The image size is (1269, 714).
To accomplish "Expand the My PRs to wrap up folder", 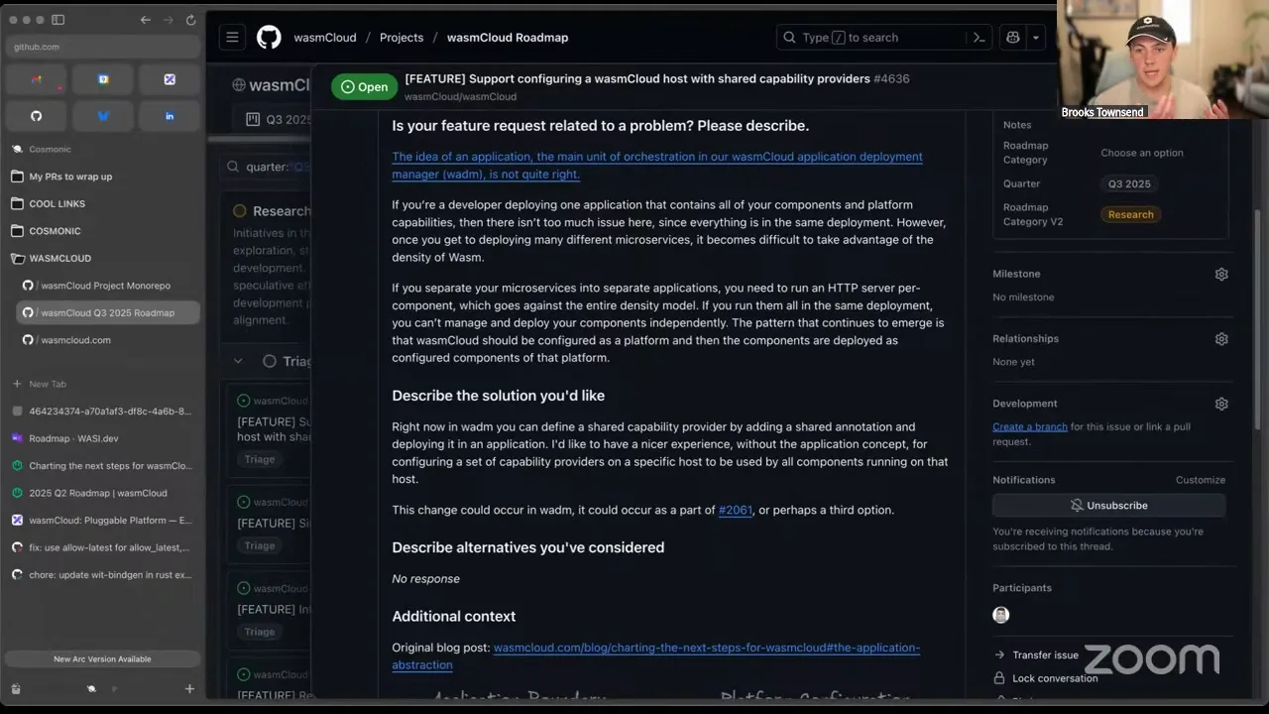I will point(103,177).
